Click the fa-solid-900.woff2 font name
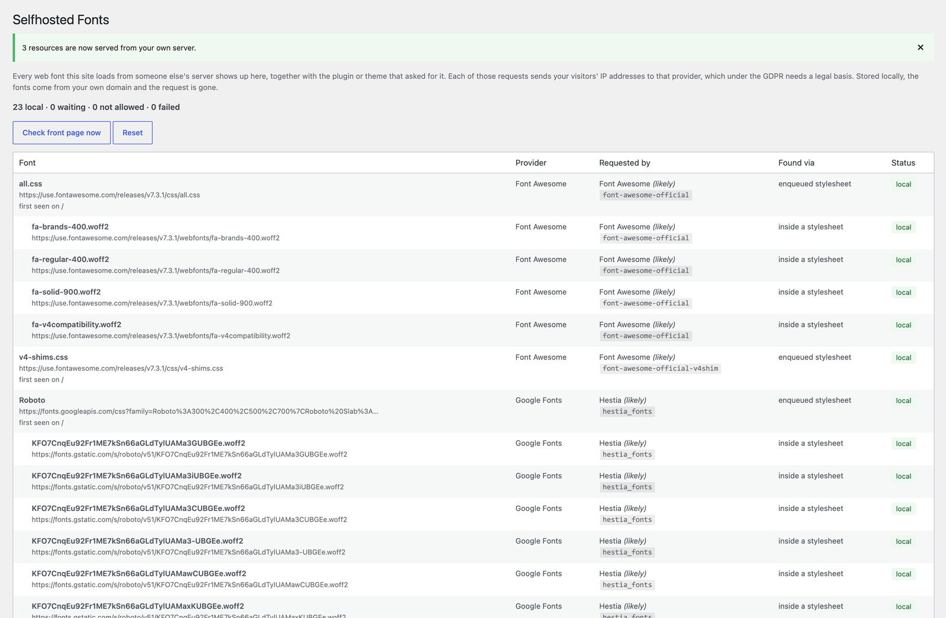The height and width of the screenshot is (618, 946). tap(66, 292)
